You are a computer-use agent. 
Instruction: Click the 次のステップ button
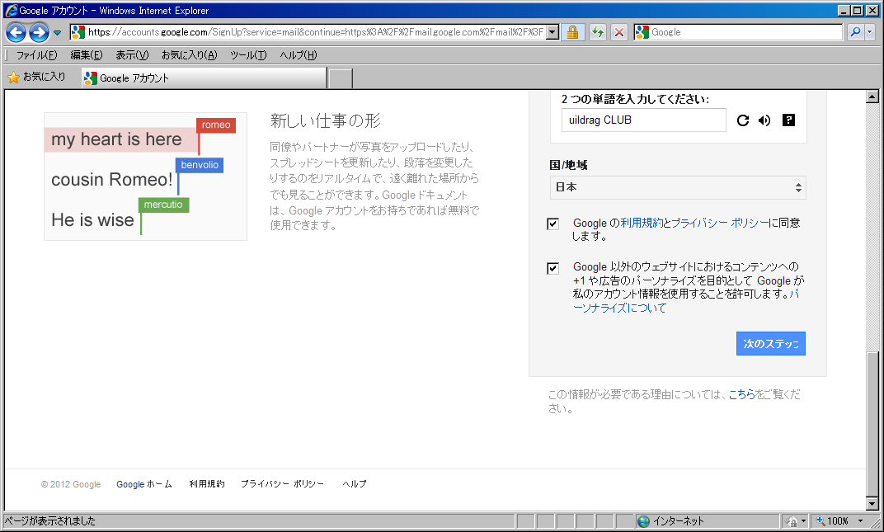pos(771,344)
